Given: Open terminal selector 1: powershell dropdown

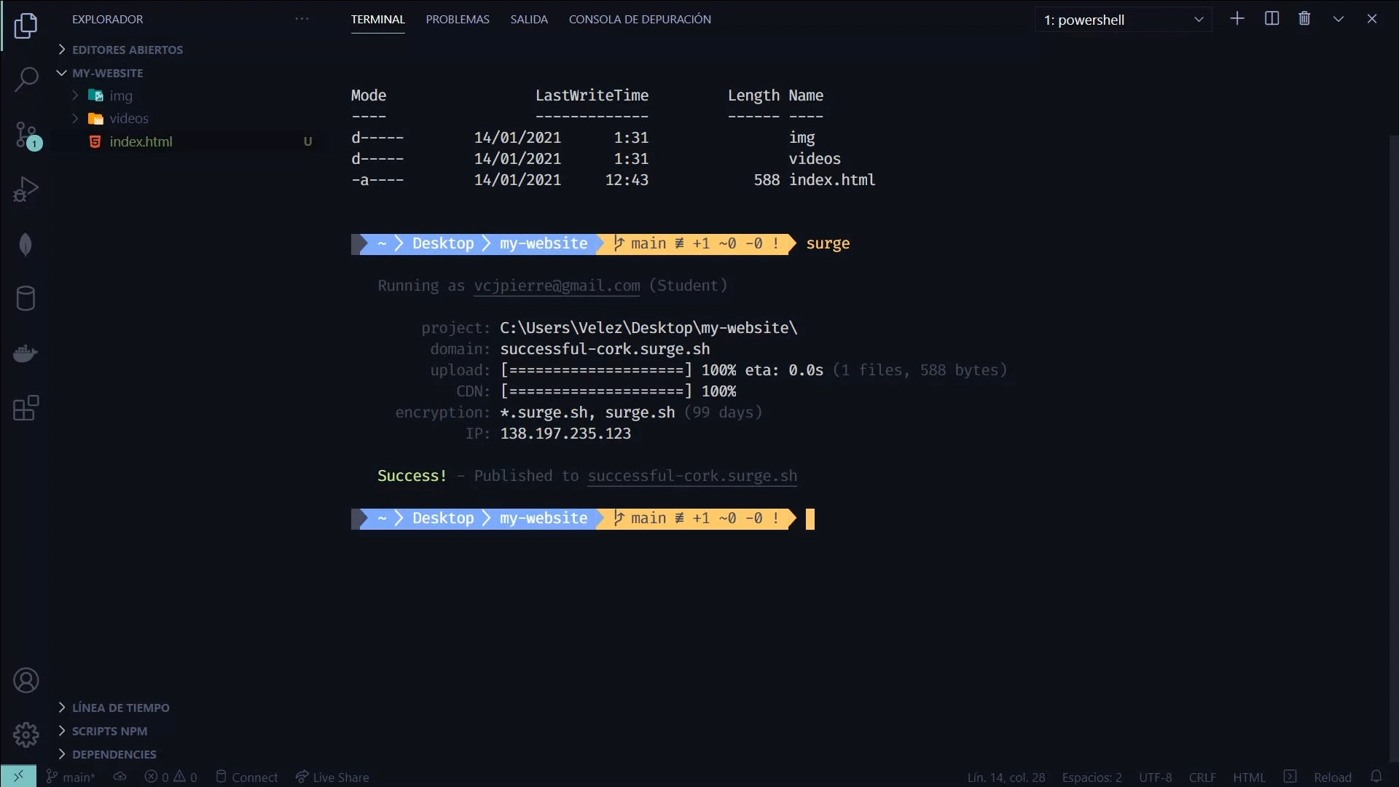Looking at the screenshot, I should 1123,20.
